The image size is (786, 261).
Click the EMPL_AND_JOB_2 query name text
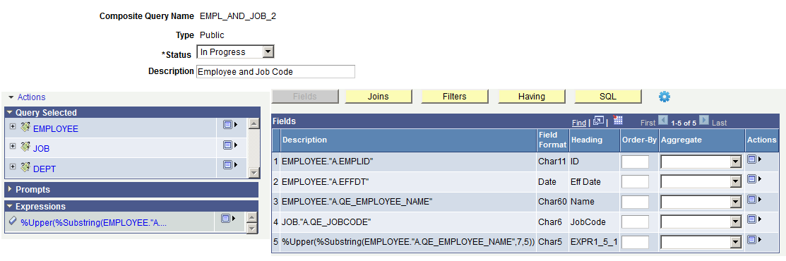tap(238, 16)
